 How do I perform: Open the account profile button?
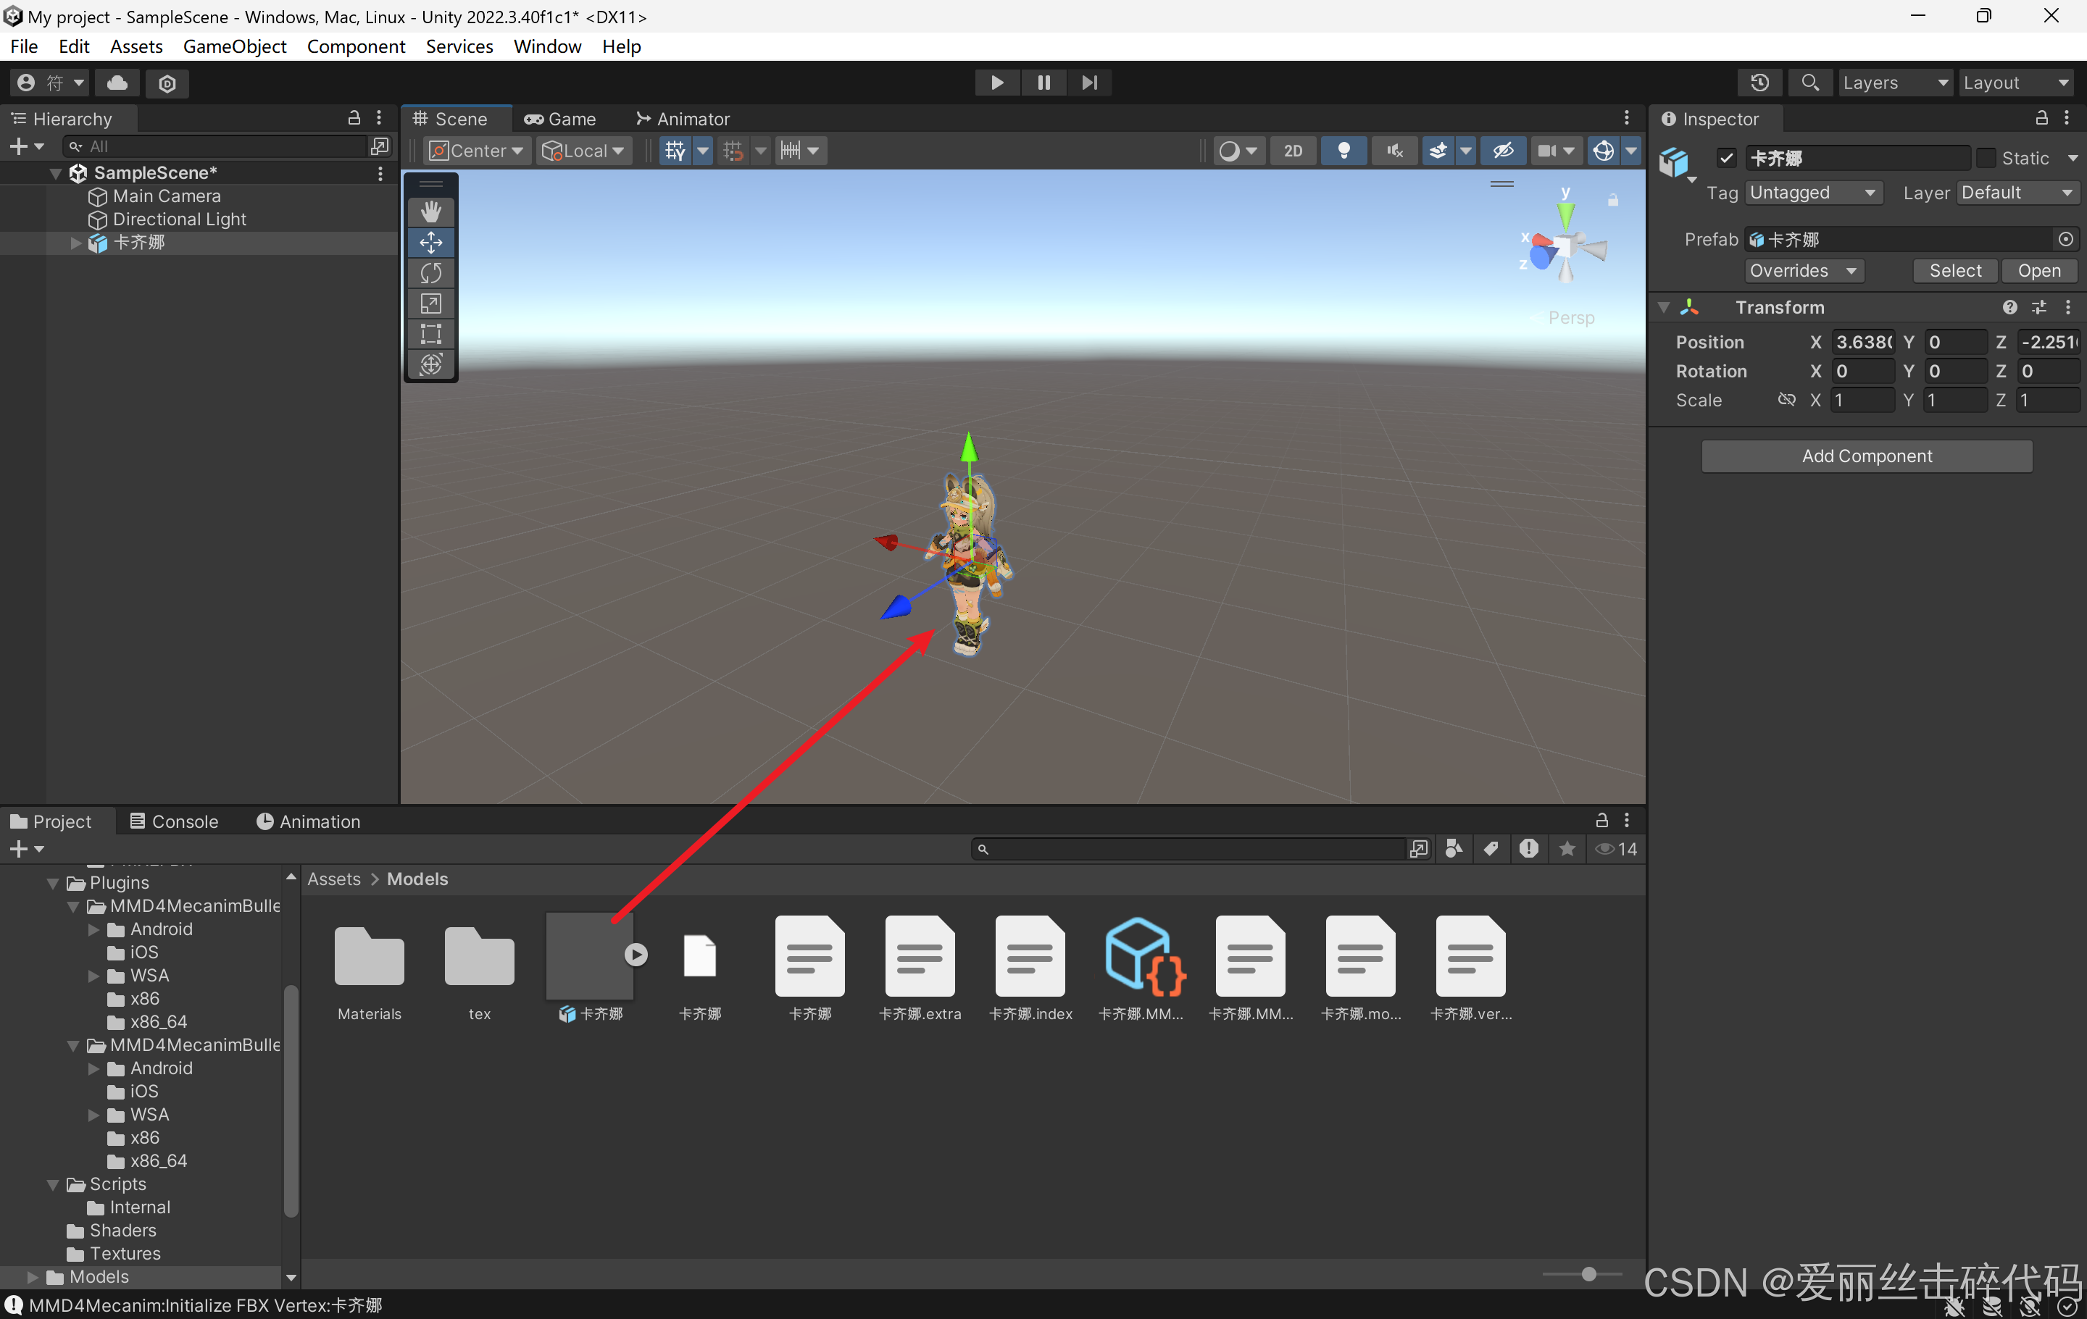(x=49, y=83)
